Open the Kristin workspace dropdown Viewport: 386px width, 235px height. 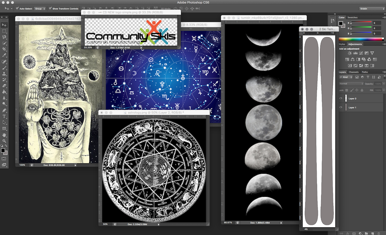(371, 8)
